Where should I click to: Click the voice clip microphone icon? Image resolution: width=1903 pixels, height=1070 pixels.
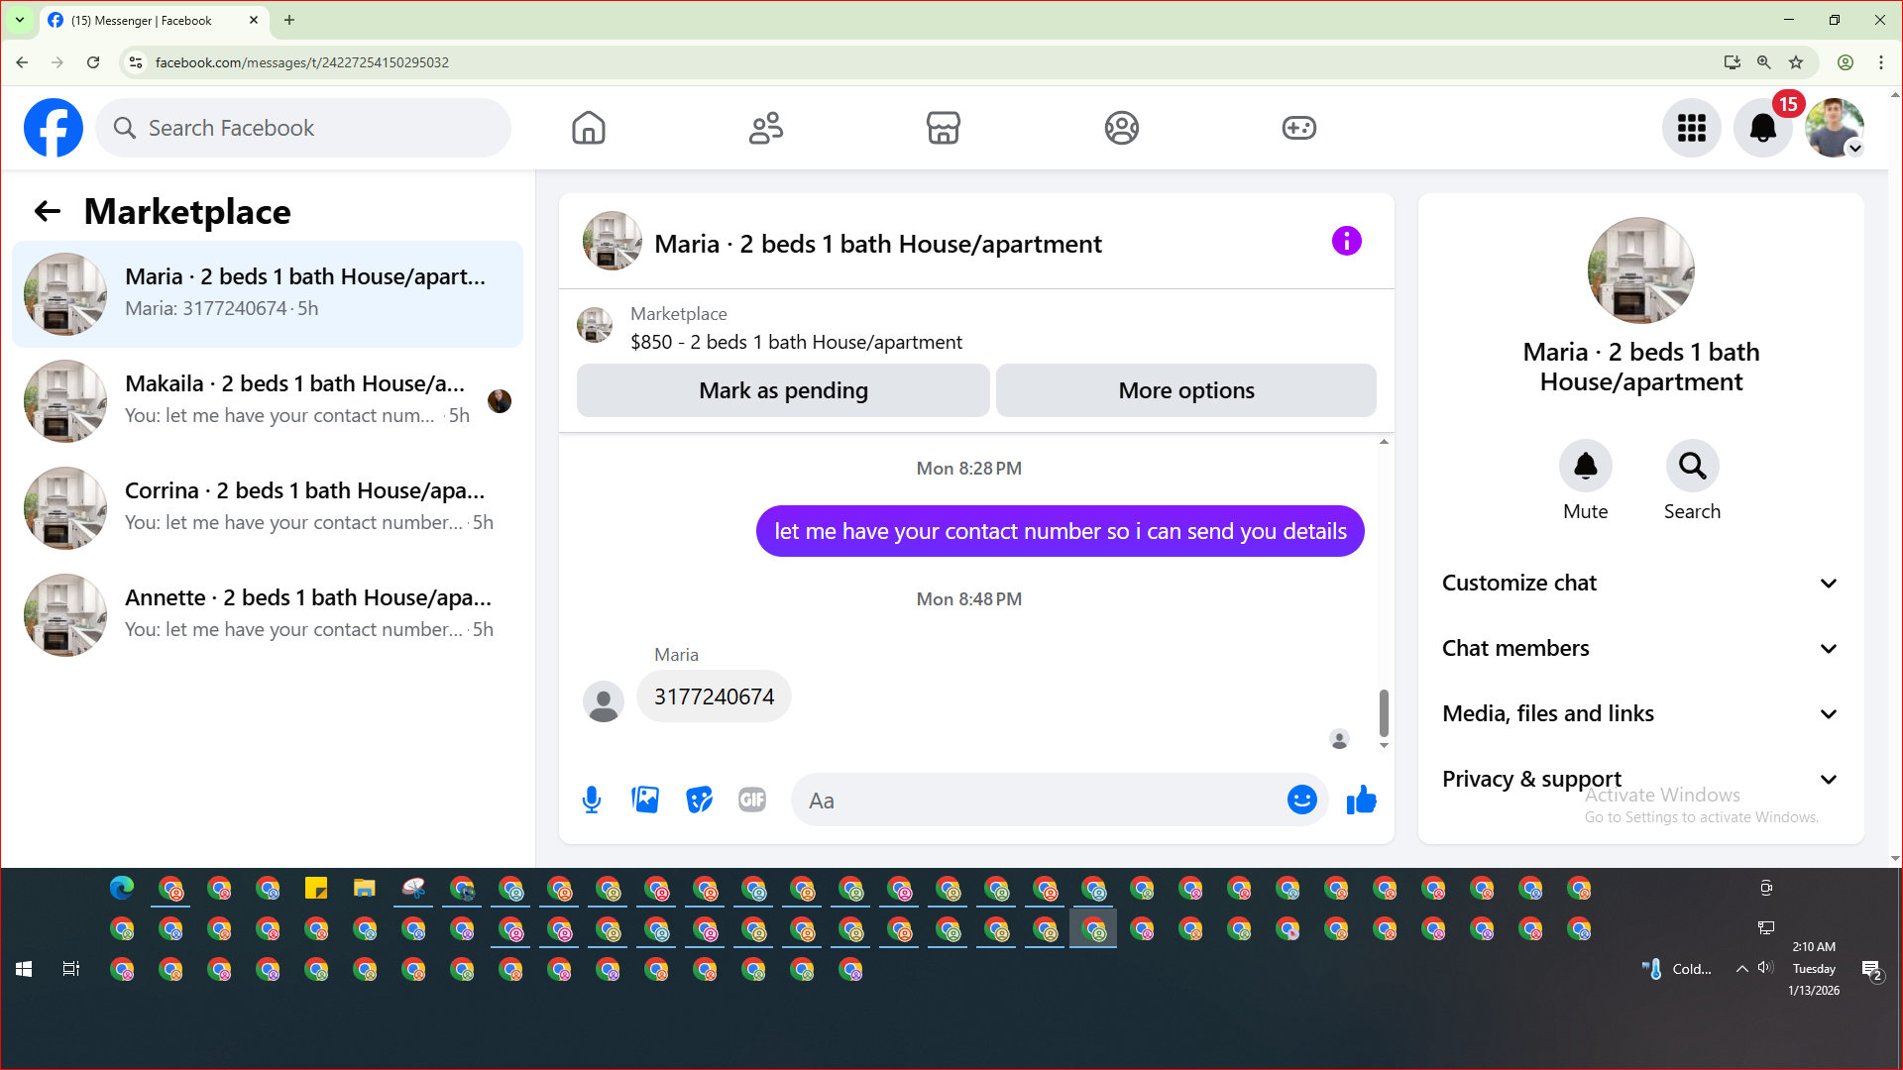click(592, 800)
